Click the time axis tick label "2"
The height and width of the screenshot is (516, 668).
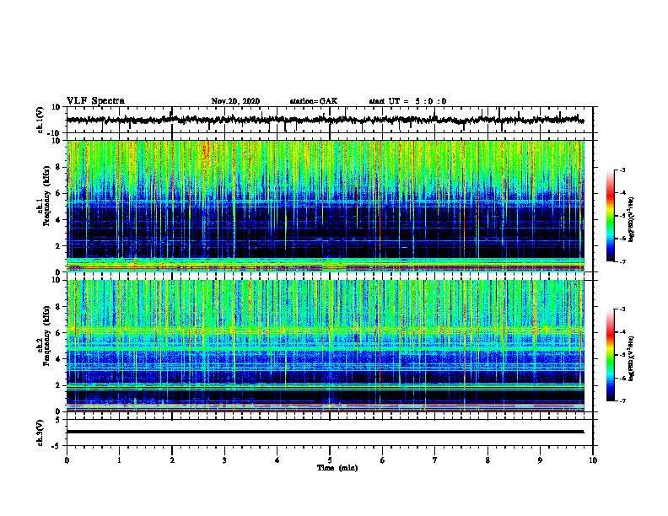pyautogui.click(x=172, y=460)
